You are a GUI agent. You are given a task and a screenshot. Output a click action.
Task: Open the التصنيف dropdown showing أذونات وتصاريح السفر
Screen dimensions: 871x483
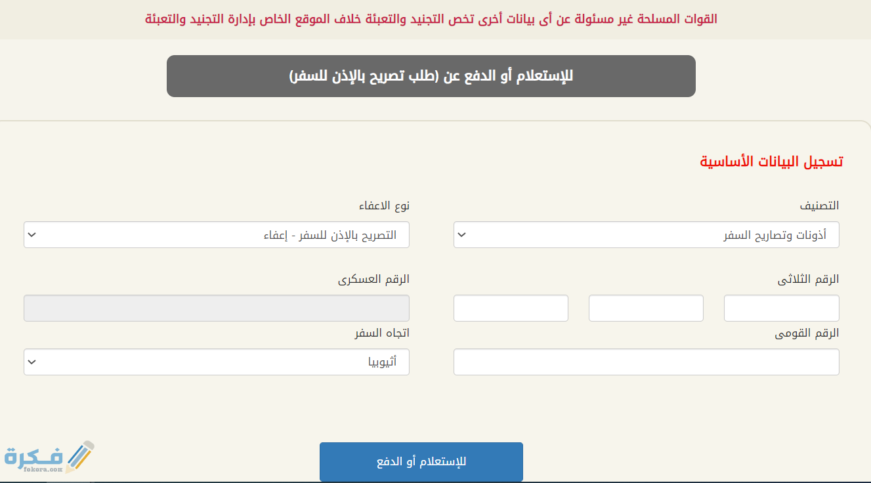646,235
